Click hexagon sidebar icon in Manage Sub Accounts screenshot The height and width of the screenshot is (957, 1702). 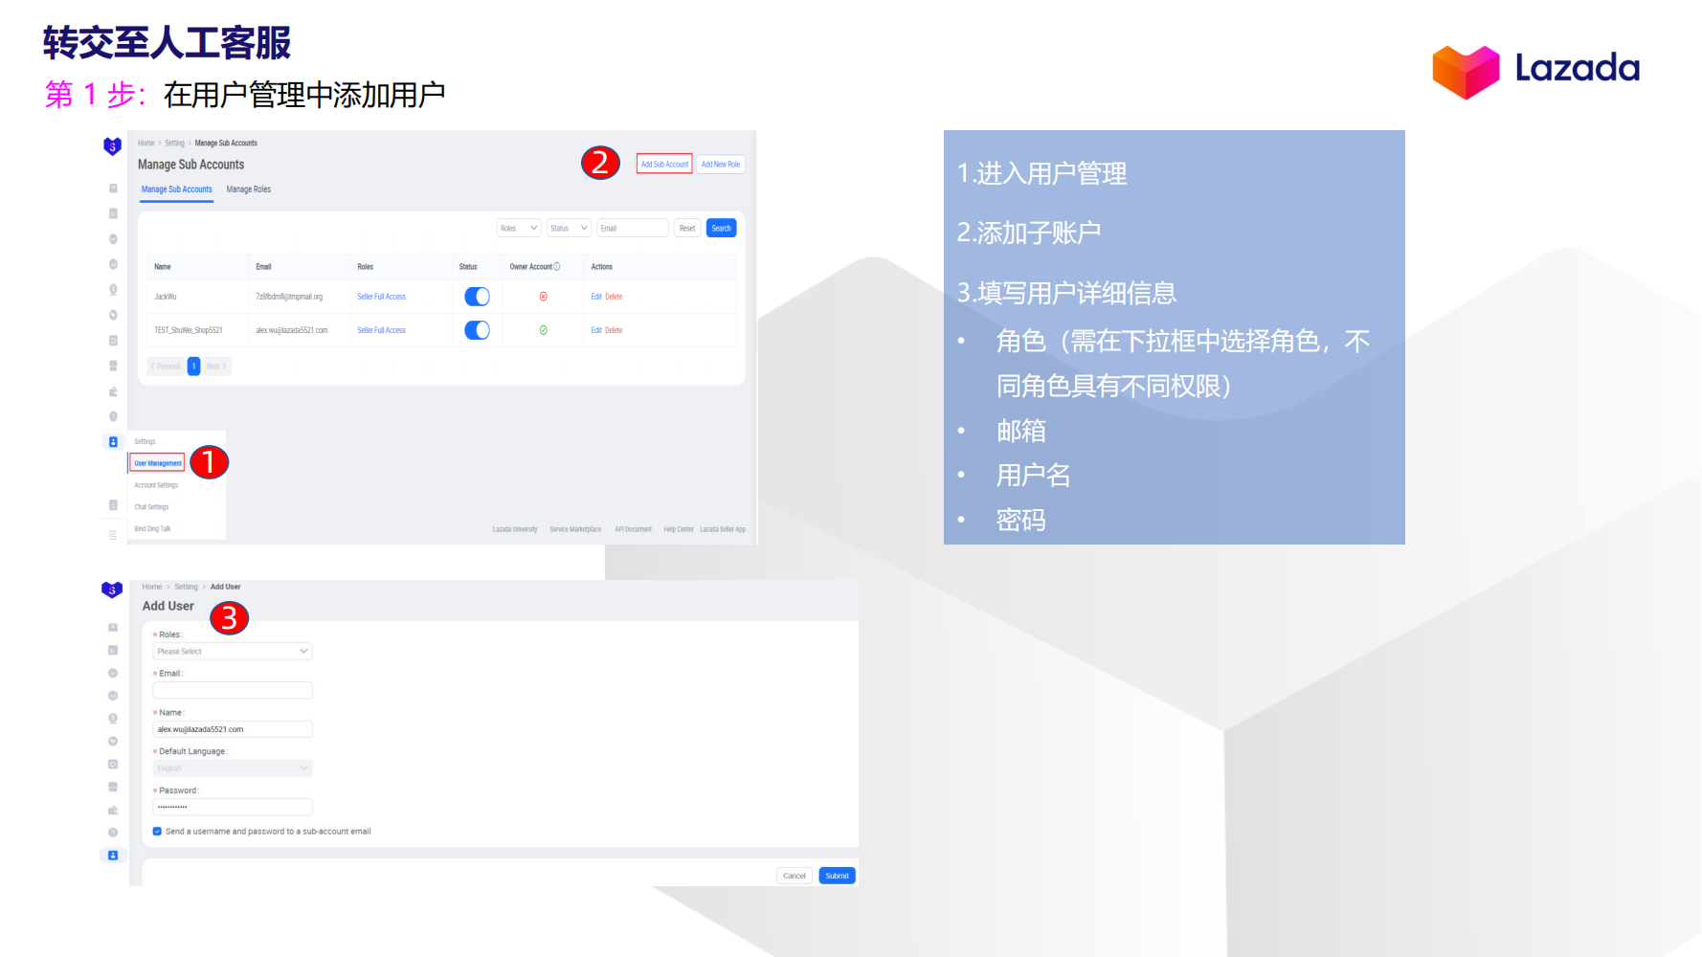[113, 264]
